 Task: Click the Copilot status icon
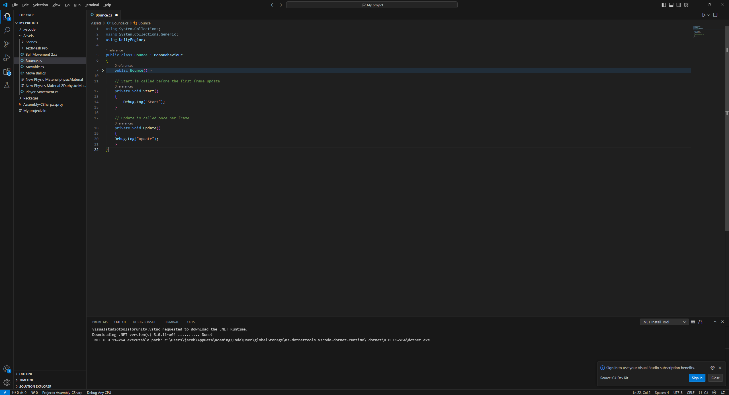[x=714, y=392]
